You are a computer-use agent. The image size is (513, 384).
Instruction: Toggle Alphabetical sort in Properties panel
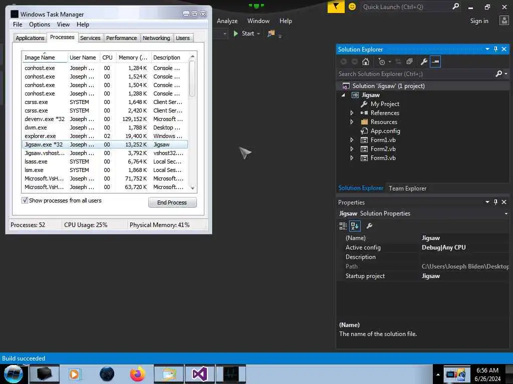[355, 225]
